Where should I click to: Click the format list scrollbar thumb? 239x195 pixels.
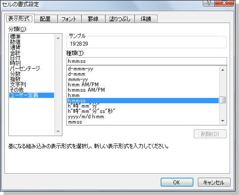click(x=223, y=100)
